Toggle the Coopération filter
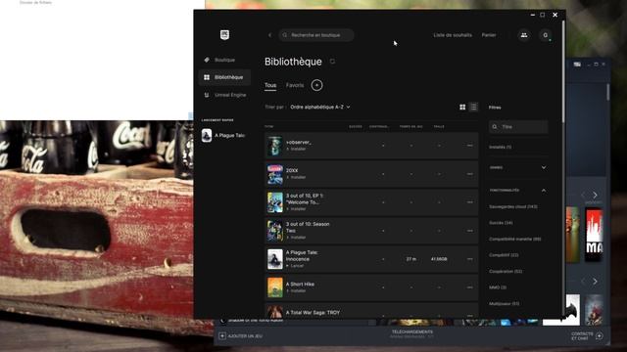 tap(506, 272)
